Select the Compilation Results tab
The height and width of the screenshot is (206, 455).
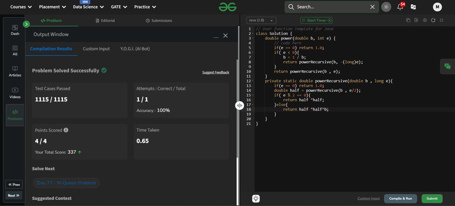point(51,49)
